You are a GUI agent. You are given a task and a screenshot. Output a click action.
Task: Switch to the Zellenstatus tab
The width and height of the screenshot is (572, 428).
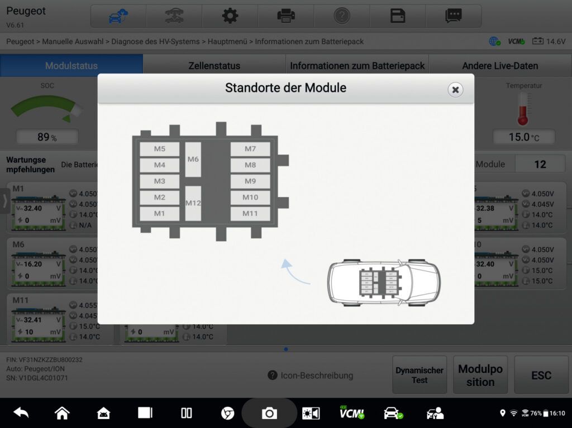[214, 66]
